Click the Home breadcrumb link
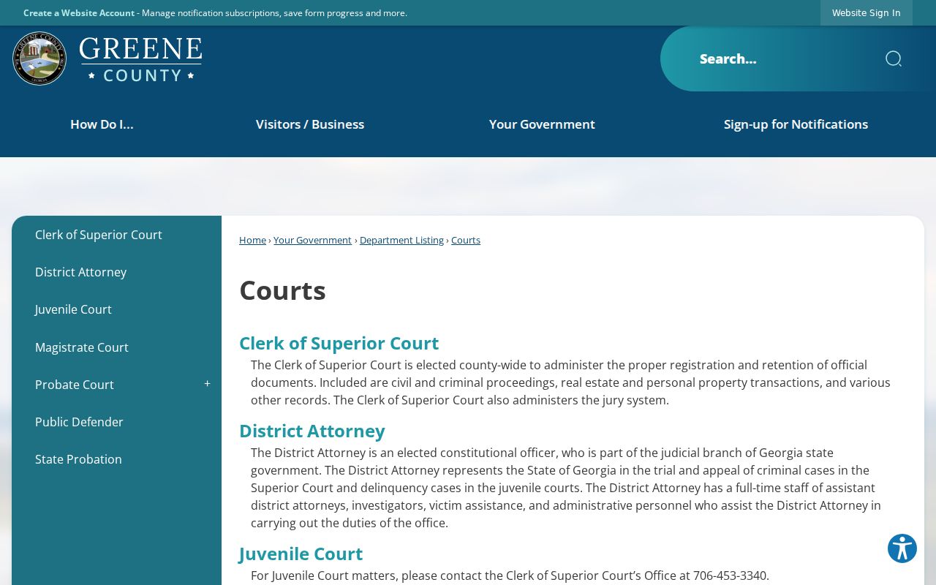This screenshot has width=936, height=585. (x=252, y=240)
